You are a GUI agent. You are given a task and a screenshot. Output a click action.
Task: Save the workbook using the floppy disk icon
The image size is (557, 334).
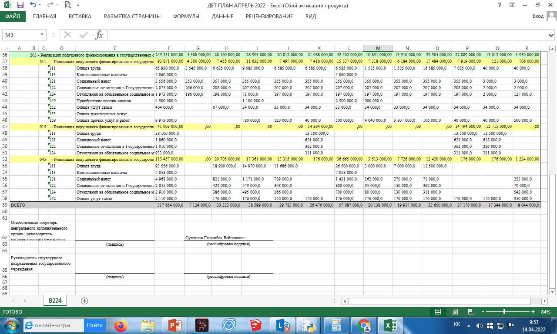[x=20, y=6]
